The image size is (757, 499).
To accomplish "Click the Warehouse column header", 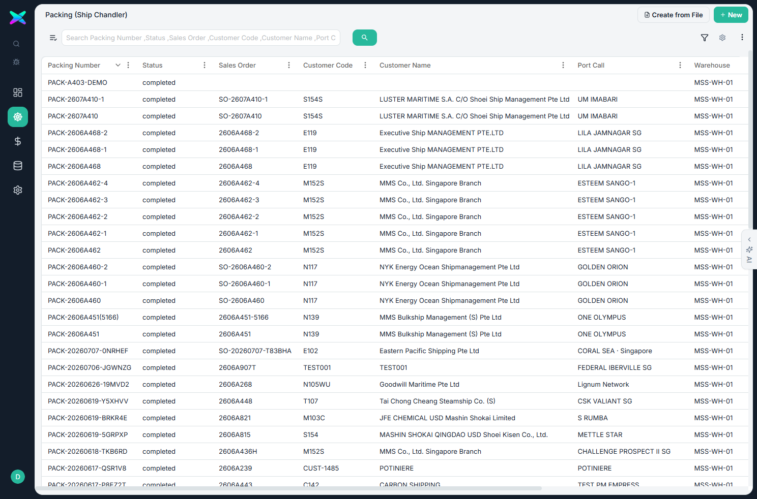I will (x=712, y=65).
